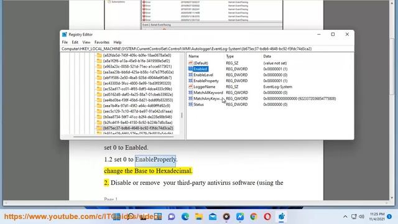Select key {aea1b4fa-97d1-45f2...}
This screenshot has height=224, width=398.
[x=137, y=105]
